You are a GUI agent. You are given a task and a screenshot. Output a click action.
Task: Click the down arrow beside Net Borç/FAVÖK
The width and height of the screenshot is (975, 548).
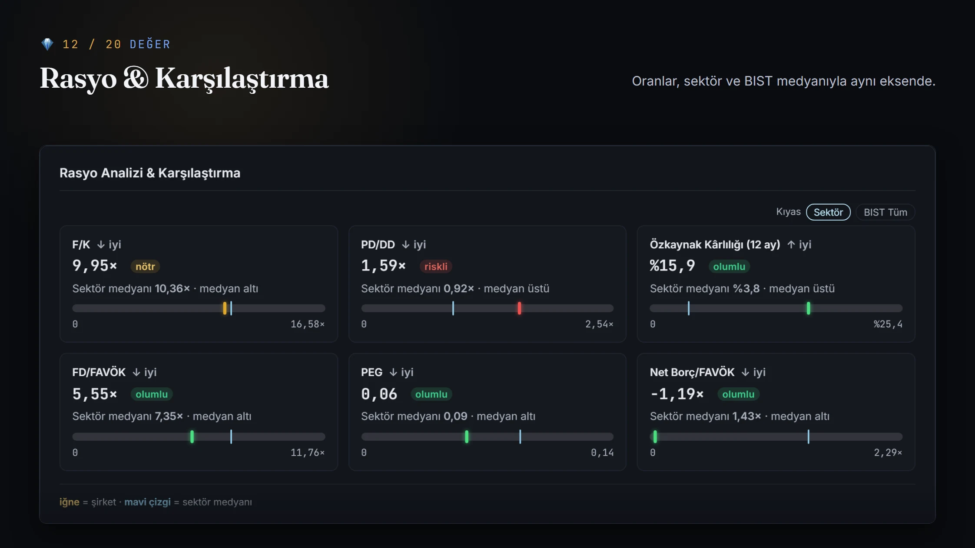click(x=745, y=373)
